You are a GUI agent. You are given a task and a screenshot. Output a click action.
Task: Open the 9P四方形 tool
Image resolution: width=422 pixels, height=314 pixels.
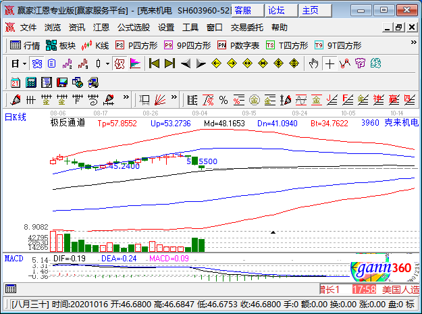187,45
